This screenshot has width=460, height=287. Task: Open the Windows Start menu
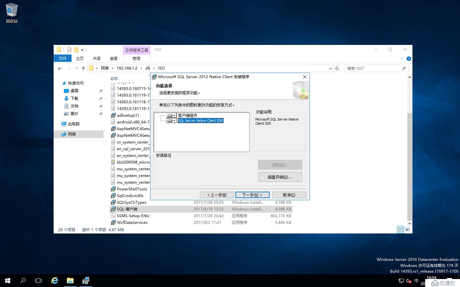(8, 281)
